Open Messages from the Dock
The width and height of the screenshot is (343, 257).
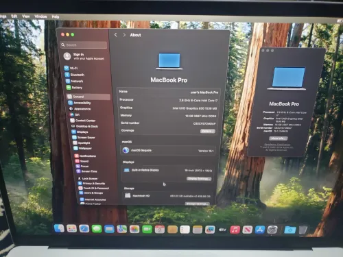[97, 229]
